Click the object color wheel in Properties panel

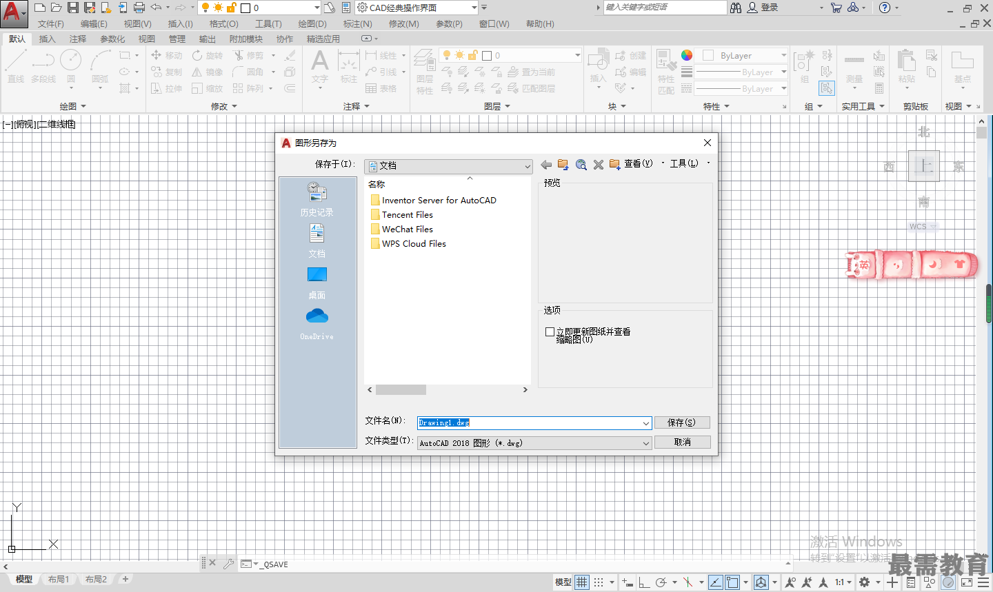[x=687, y=55]
